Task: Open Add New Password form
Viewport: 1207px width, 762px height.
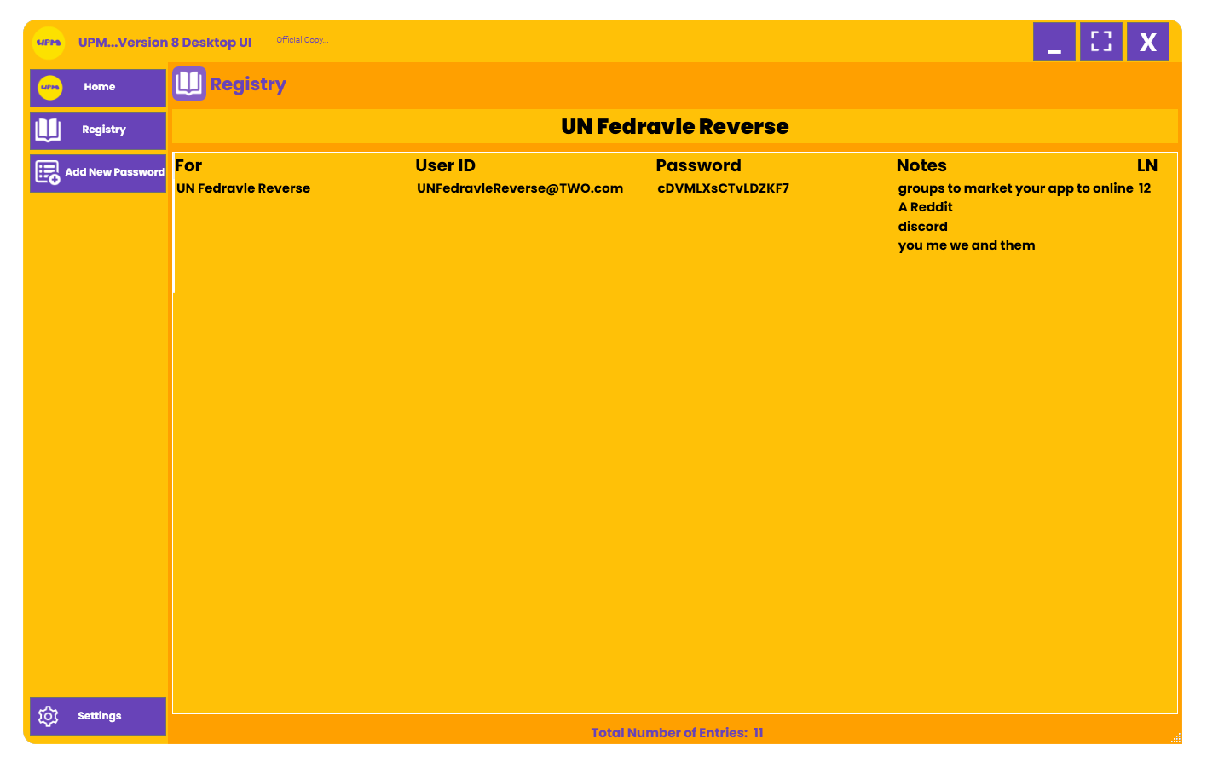Action: pyautogui.click(x=98, y=173)
